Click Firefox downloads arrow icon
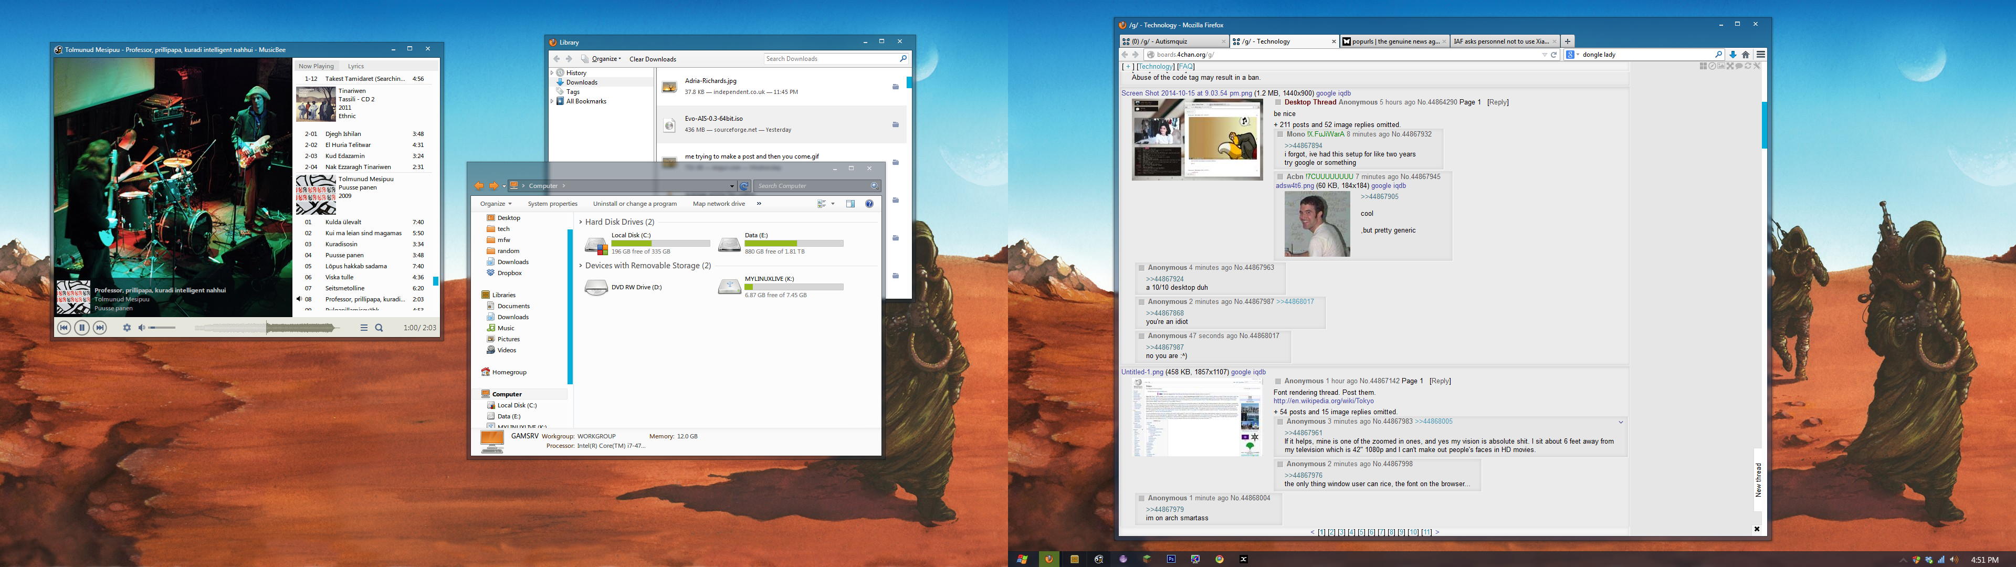 (1732, 55)
